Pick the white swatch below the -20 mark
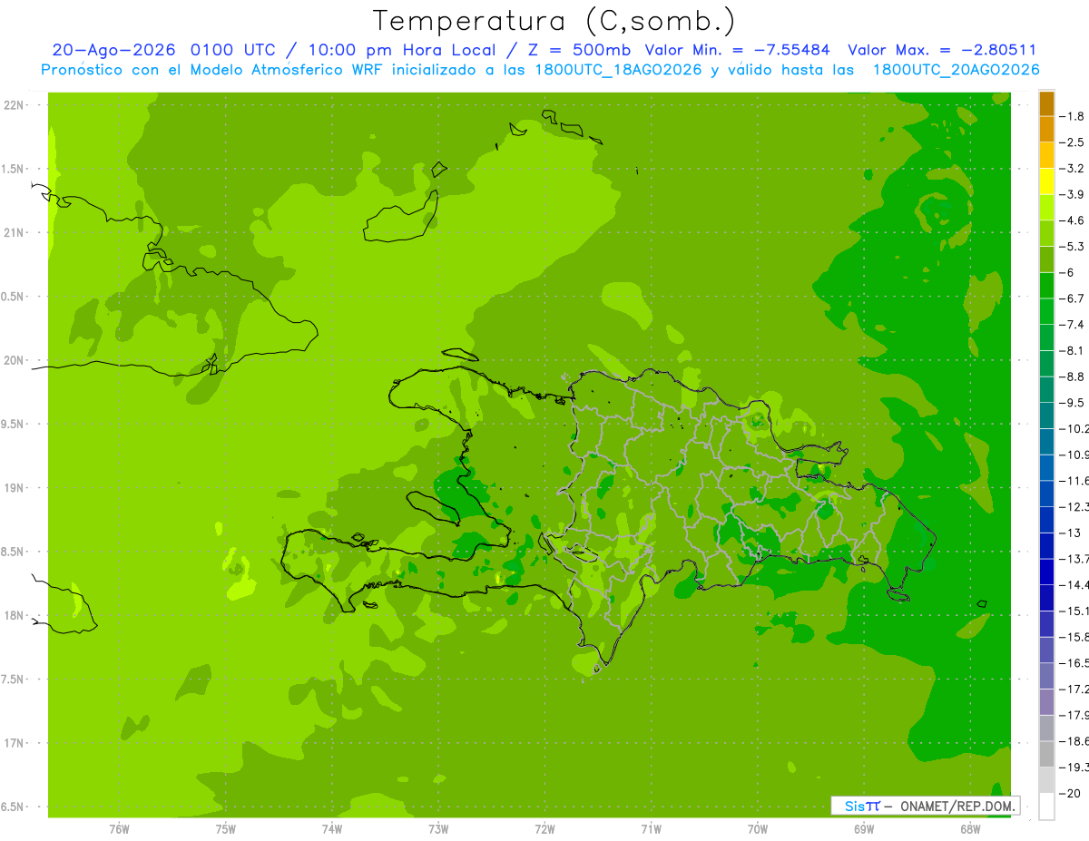The image size is (1089, 841). click(1046, 807)
